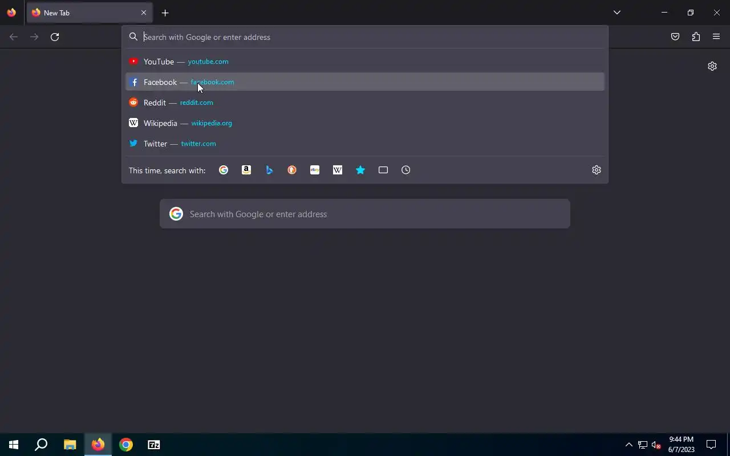Choose Wikipedia suggestion
The height and width of the screenshot is (456, 730).
point(365,123)
